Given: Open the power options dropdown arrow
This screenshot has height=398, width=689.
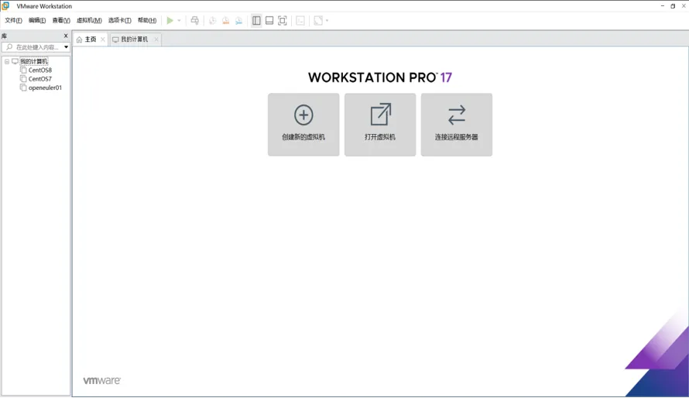Looking at the screenshot, I should 179,21.
